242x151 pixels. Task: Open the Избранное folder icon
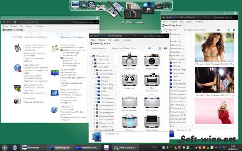pyautogui.click(x=129, y=59)
